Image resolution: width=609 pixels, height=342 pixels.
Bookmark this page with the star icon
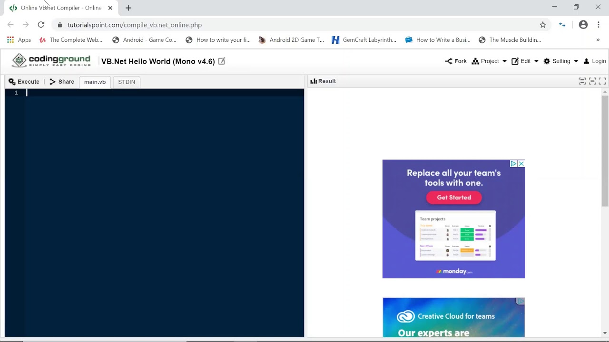[543, 25]
